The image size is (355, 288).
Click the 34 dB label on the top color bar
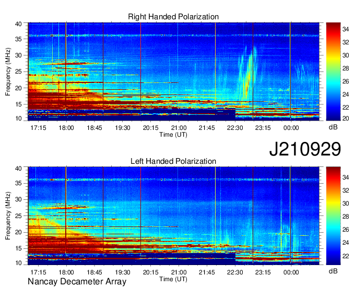(x=346, y=29)
